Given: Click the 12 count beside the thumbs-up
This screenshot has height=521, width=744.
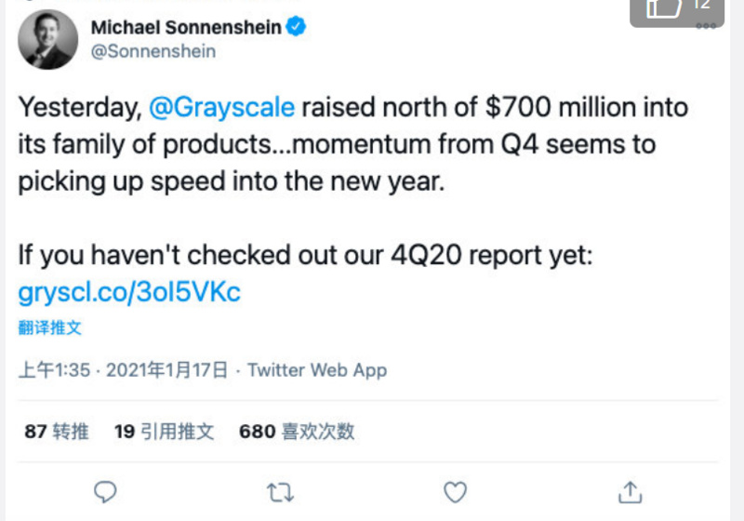Looking at the screenshot, I should [701, 5].
